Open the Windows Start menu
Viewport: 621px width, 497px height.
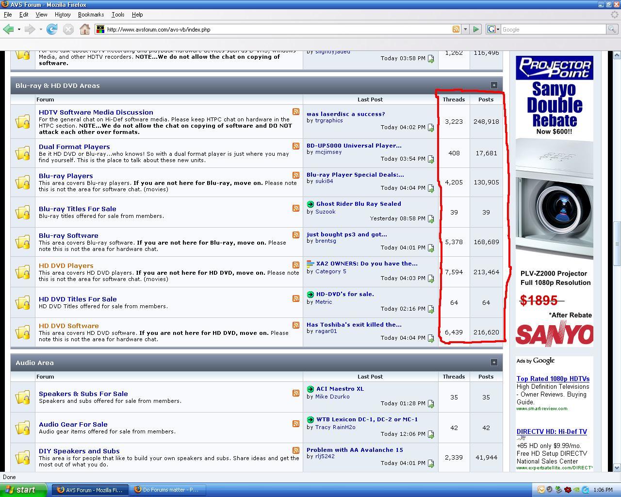tap(23, 490)
